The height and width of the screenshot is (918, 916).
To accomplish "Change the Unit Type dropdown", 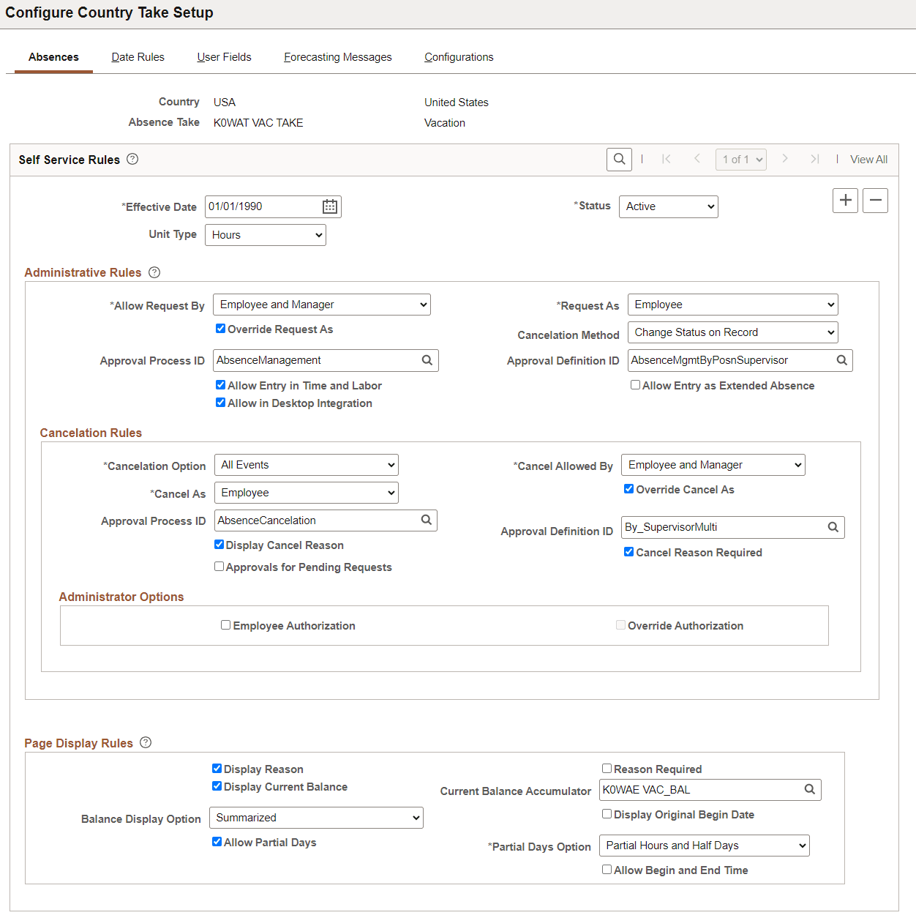I will [x=265, y=234].
